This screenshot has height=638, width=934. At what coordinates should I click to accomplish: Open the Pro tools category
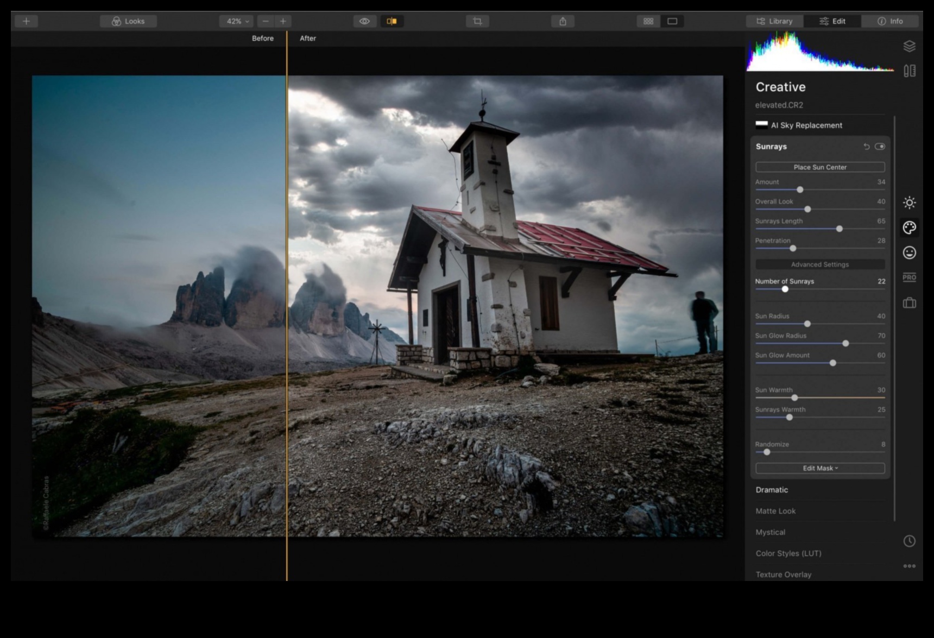[x=909, y=277]
